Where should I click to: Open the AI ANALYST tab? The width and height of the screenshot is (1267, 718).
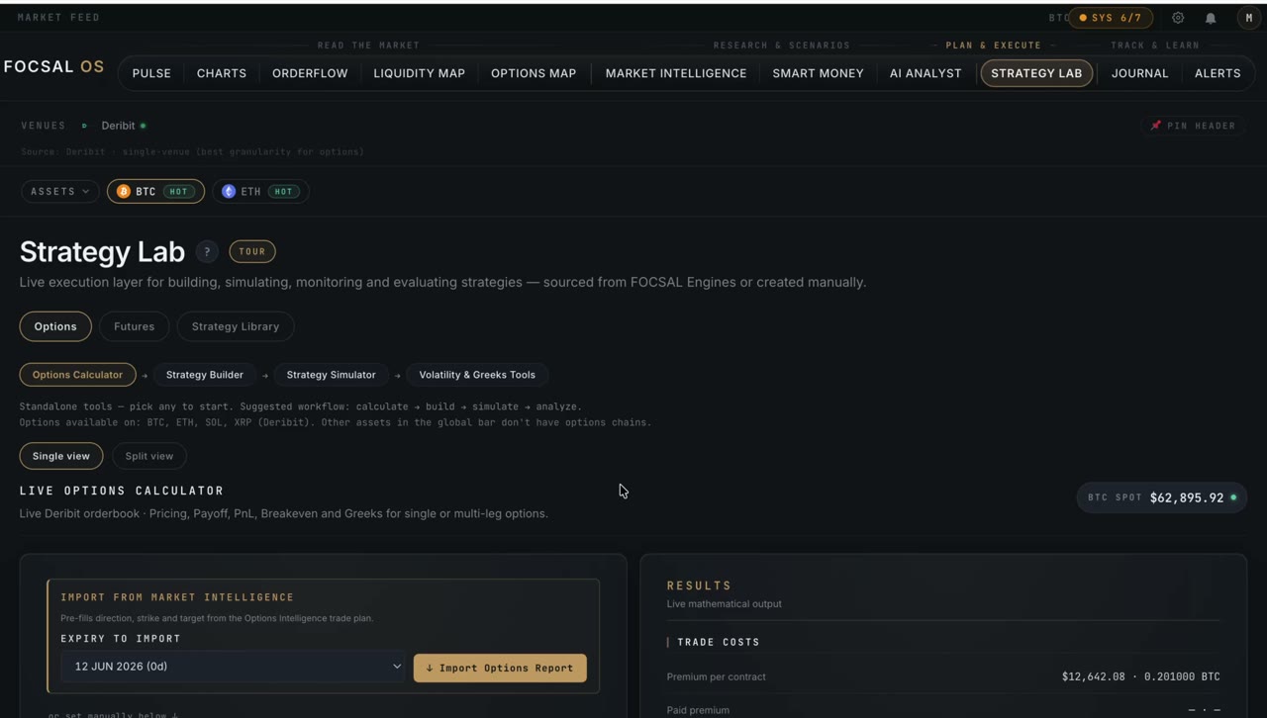(x=926, y=73)
